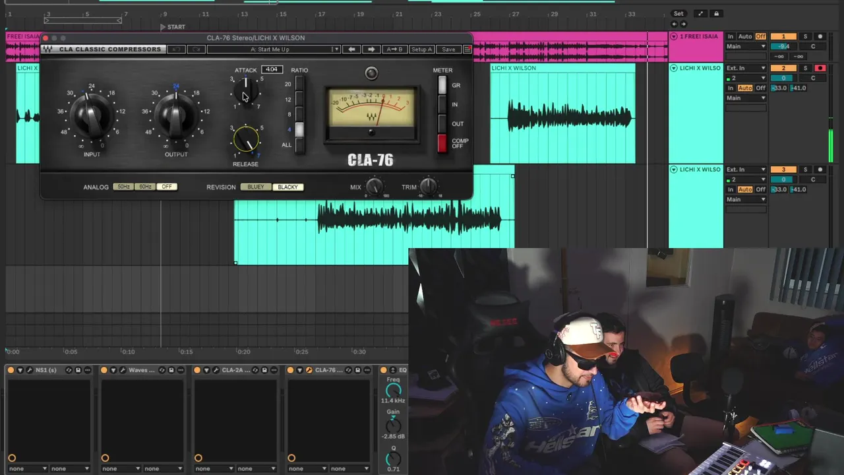
Task: Toggle CLA-76 device activator
Action: (290, 370)
